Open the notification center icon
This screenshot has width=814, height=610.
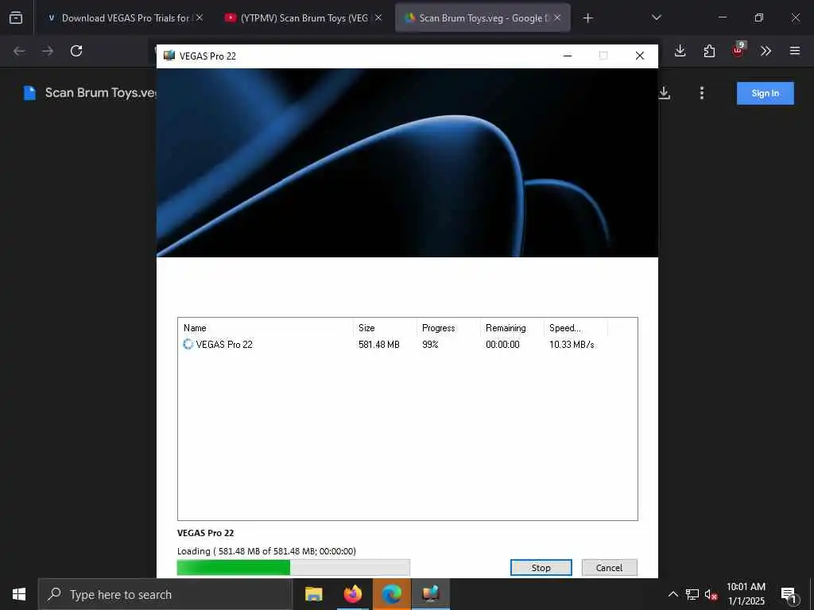point(789,595)
